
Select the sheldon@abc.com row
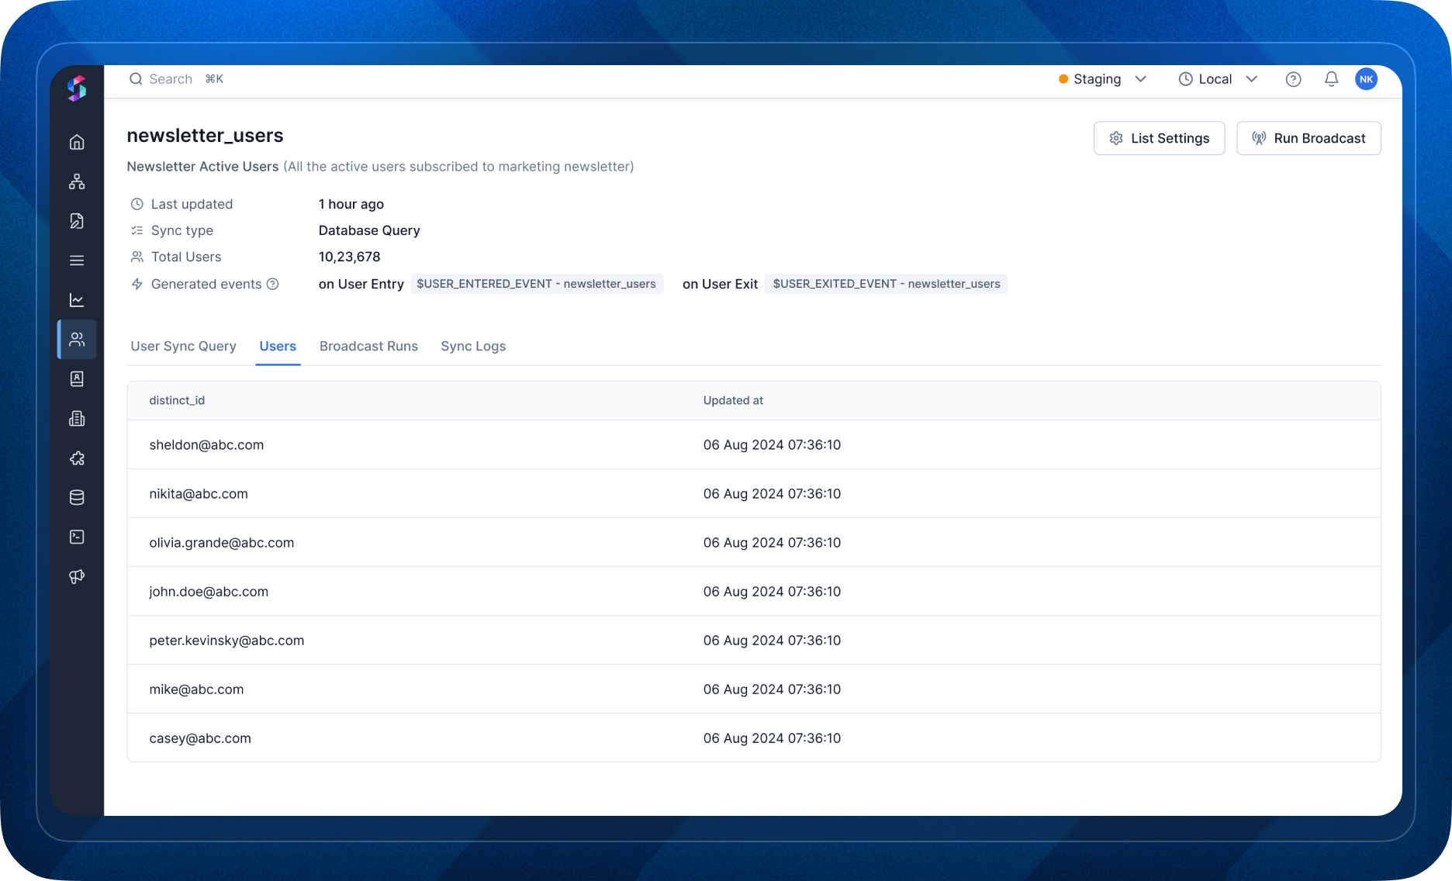tap(754, 444)
